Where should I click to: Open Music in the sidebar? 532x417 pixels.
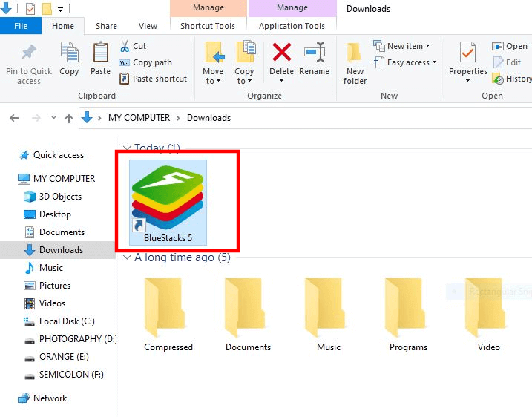(x=44, y=268)
